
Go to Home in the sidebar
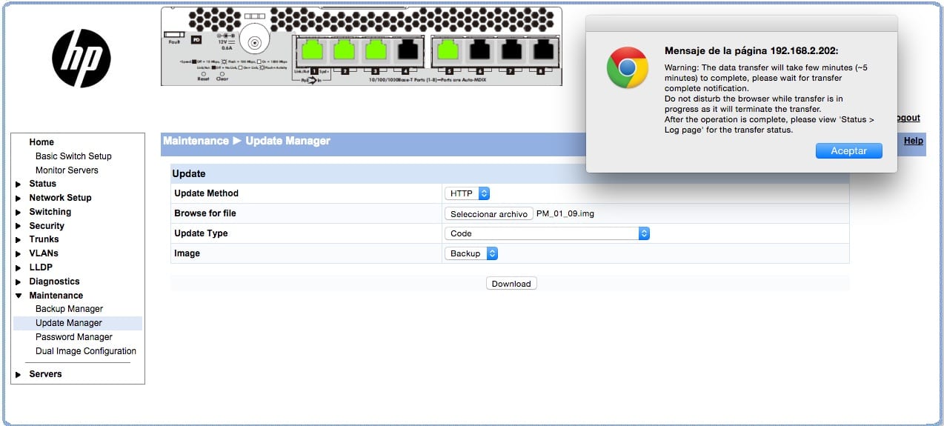[41, 142]
